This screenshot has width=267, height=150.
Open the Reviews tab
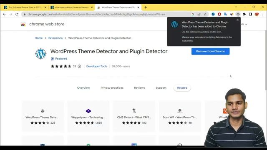coord(139,88)
